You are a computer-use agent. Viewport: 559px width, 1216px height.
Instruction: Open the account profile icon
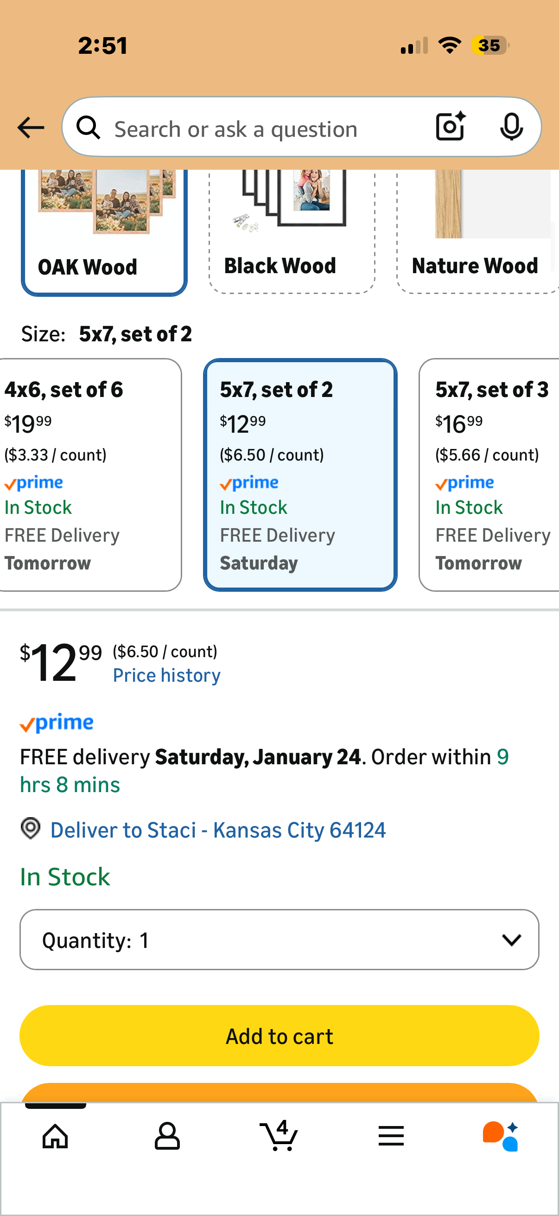tap(167, 1136)
